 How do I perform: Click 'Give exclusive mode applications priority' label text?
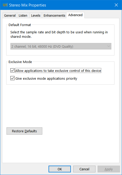(x=46, y=79)
